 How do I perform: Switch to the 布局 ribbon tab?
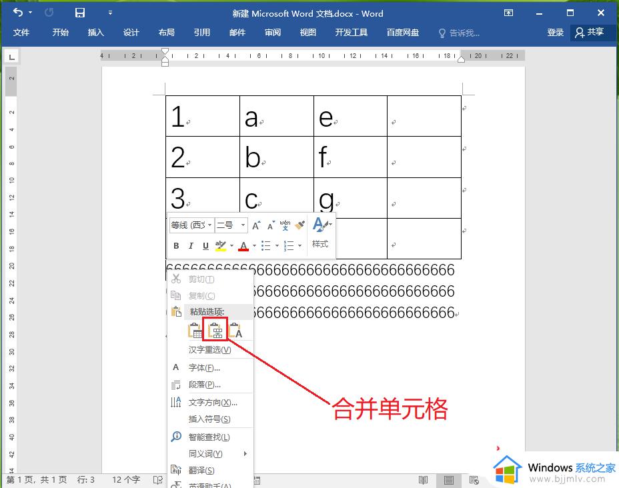click(167, 33)
